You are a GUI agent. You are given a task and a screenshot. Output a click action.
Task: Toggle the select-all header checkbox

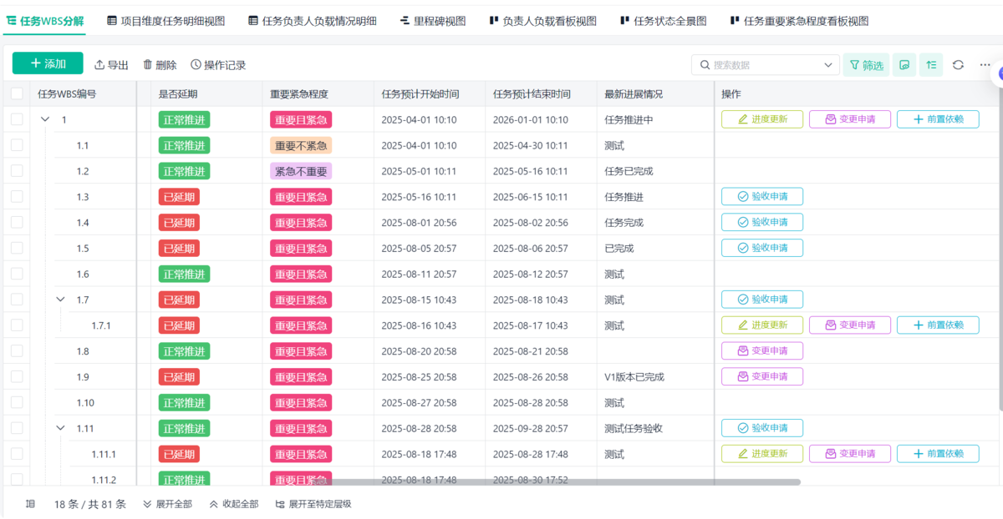(17, 94)
